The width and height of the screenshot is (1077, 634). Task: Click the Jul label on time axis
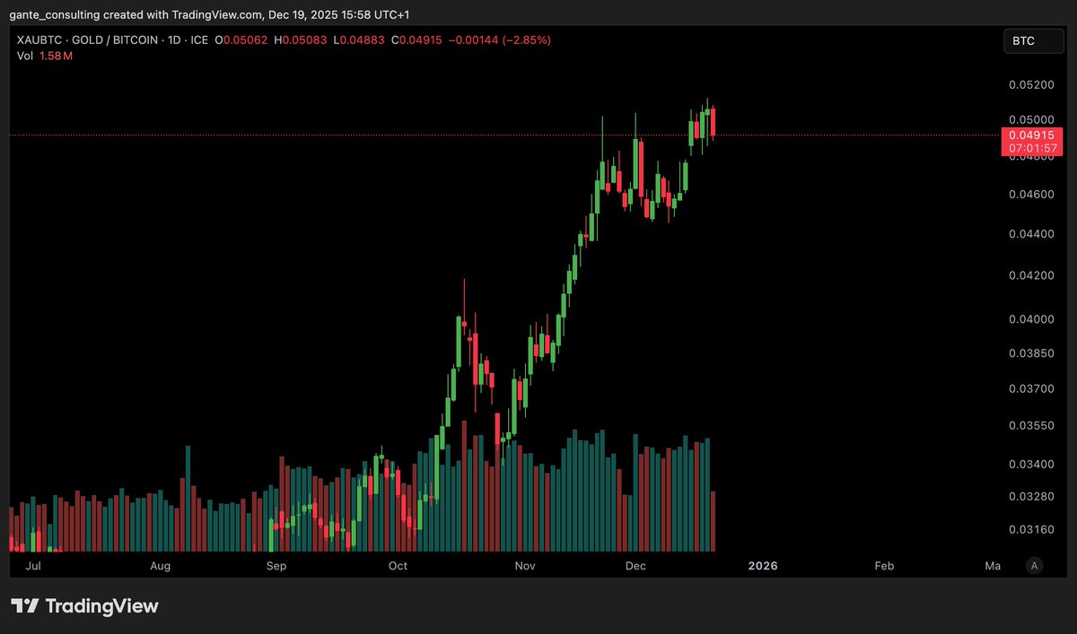click(35, 566)
